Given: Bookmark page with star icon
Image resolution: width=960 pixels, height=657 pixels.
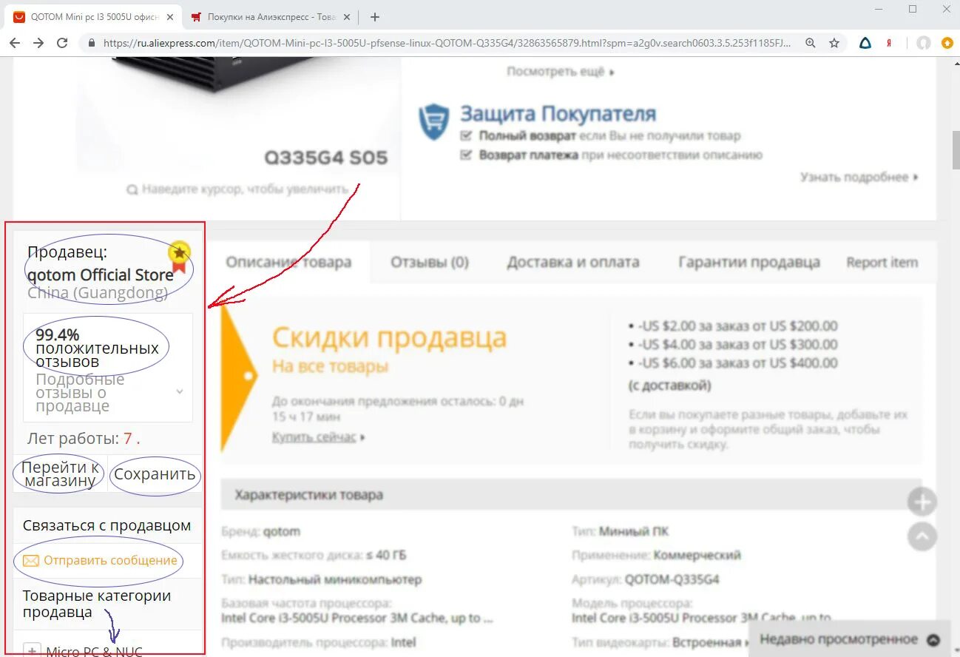Looking at the screenshot, I should pyautogui.click(x=834, y=43).
